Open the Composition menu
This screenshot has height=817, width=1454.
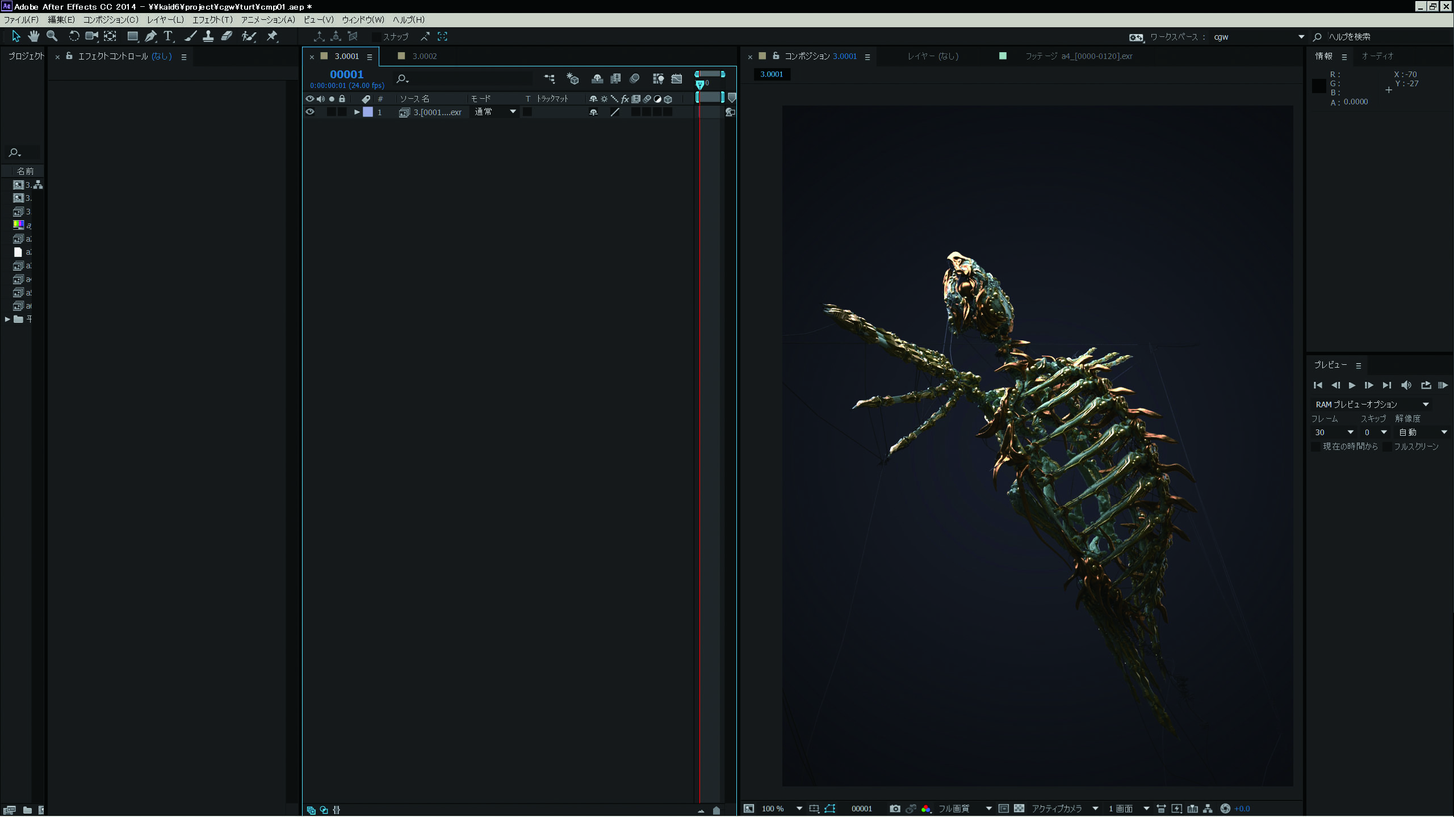[111, 20]
